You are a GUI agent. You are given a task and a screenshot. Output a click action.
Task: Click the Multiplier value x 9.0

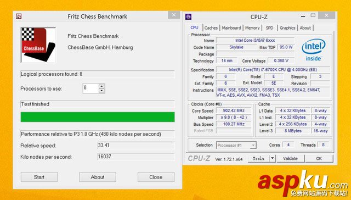coord(234,117)
